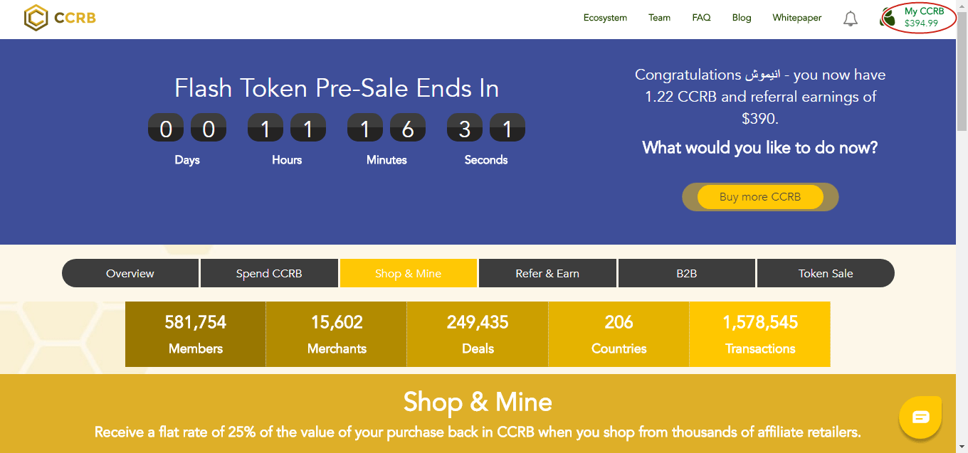
Task: Open the chat widget bubble
Action: click(921, 417)
